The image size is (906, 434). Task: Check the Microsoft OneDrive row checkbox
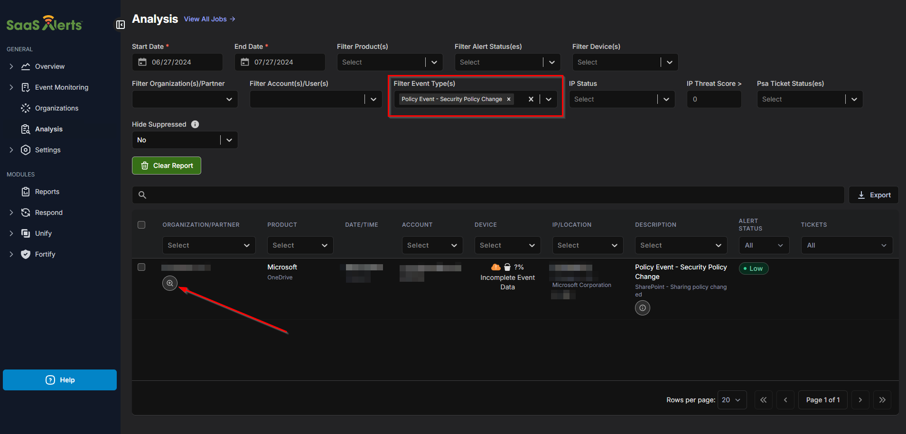coord(141,267)
